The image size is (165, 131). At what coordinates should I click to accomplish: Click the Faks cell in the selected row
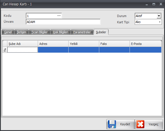[114, 50]
